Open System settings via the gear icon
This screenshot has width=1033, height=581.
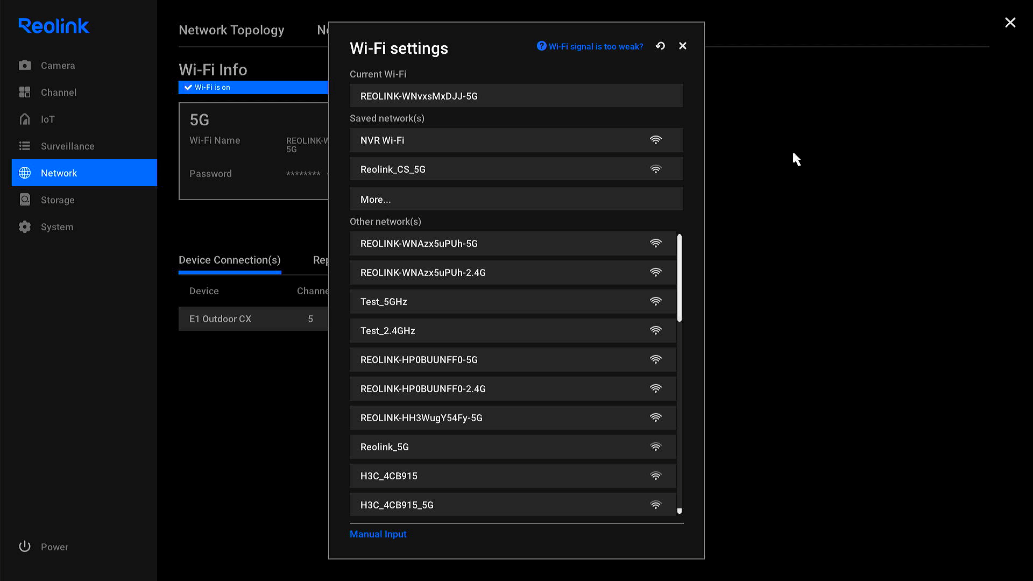(x=25, y=227)
